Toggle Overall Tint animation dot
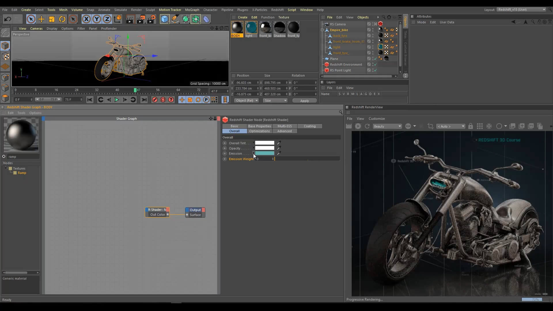The image size is (553, 311). [225, 143]
